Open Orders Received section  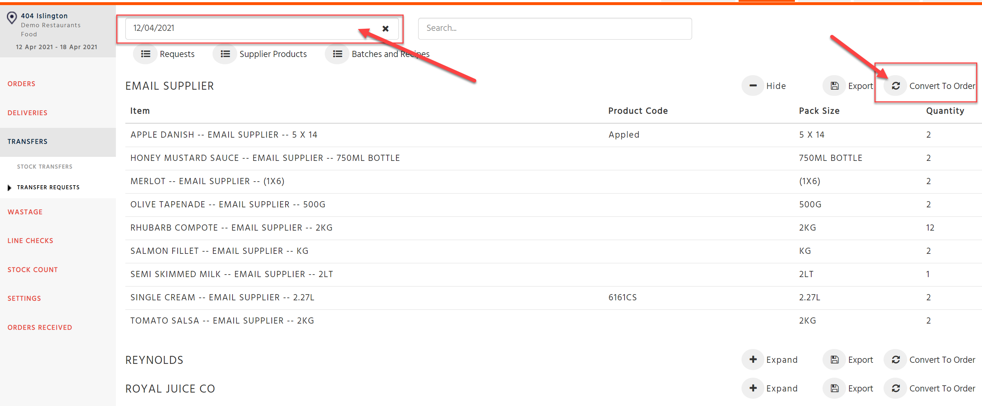coord(40,328)
